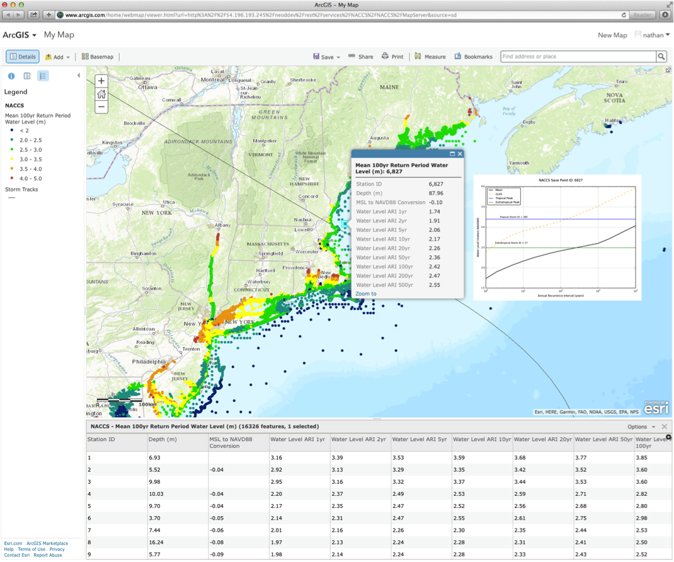Click the Zoom to link in popup
Viewport: 674px width, 562px height.
point(366,294)
